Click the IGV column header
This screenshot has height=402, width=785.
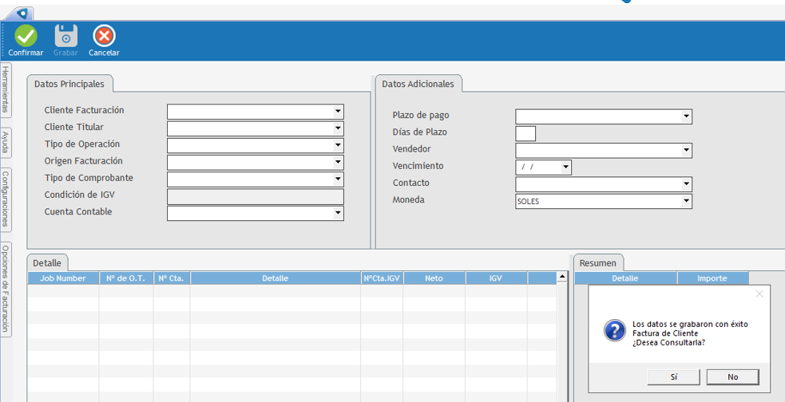click(496, 278)
